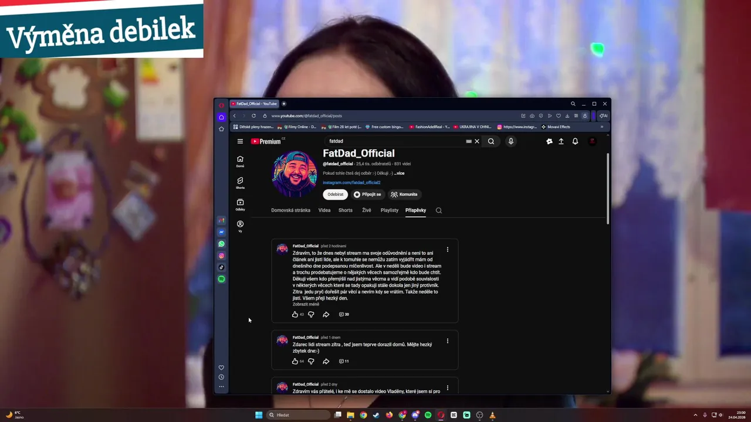The height and width of the screenshot is (422, 751).
Task: Open WhatsApp in Opera sidebar
Action: [x=221, y=244]
